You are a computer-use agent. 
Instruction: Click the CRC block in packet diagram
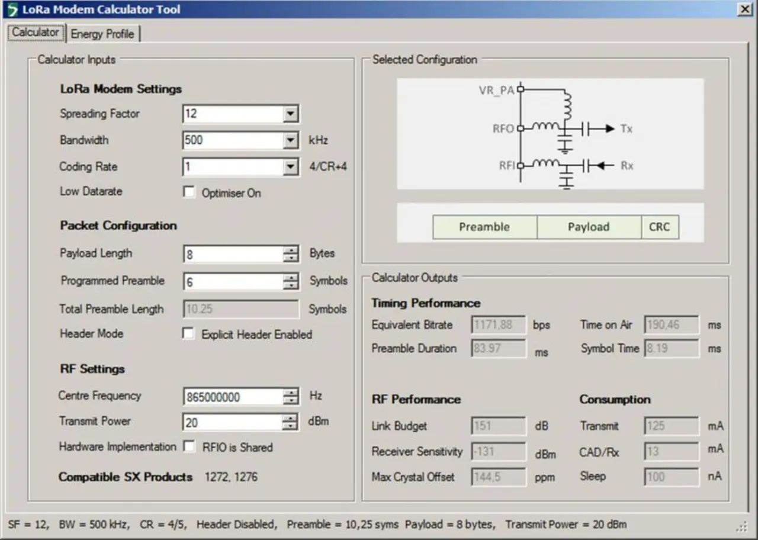click(x=660, y=227)
